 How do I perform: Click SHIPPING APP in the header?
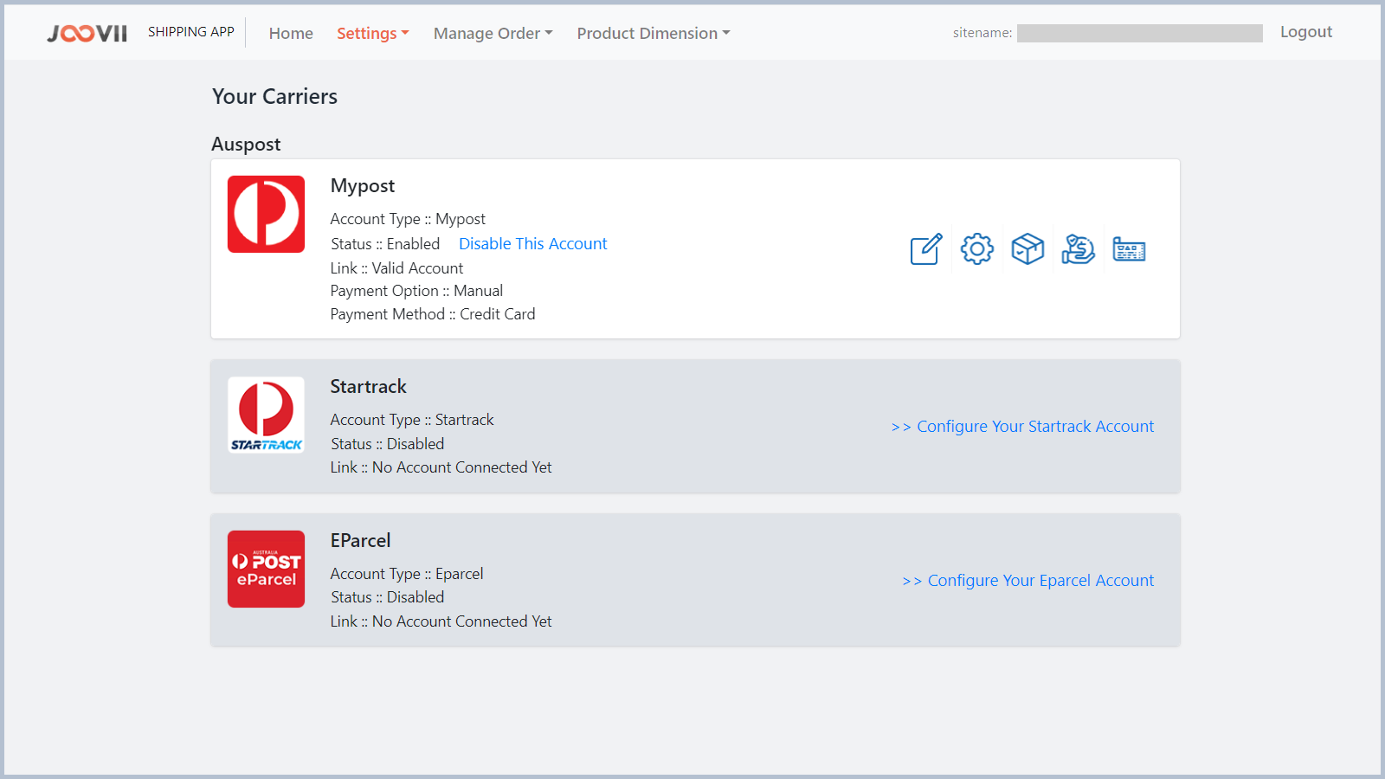pos(191,31)
